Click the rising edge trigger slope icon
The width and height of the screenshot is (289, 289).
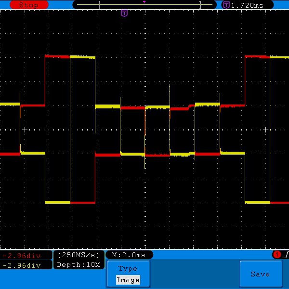tap(285, 255)
